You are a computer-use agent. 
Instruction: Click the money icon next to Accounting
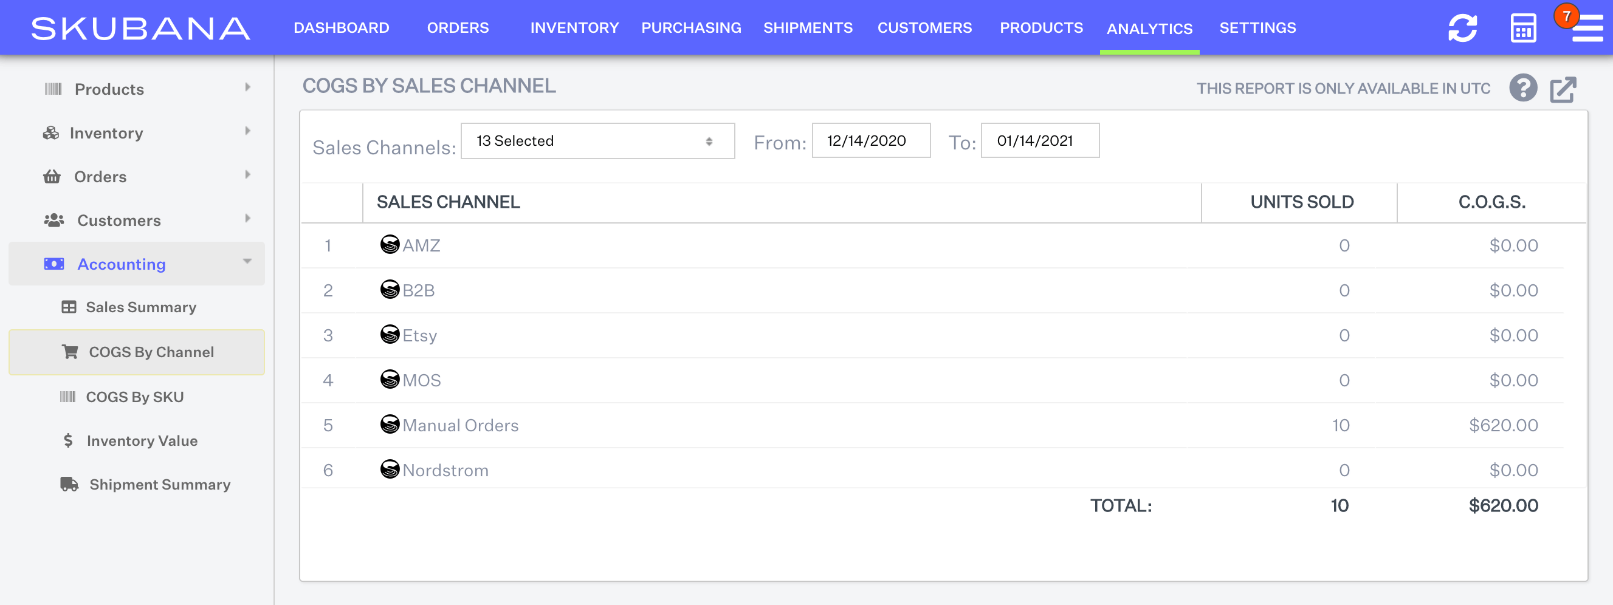coord(54,264)
